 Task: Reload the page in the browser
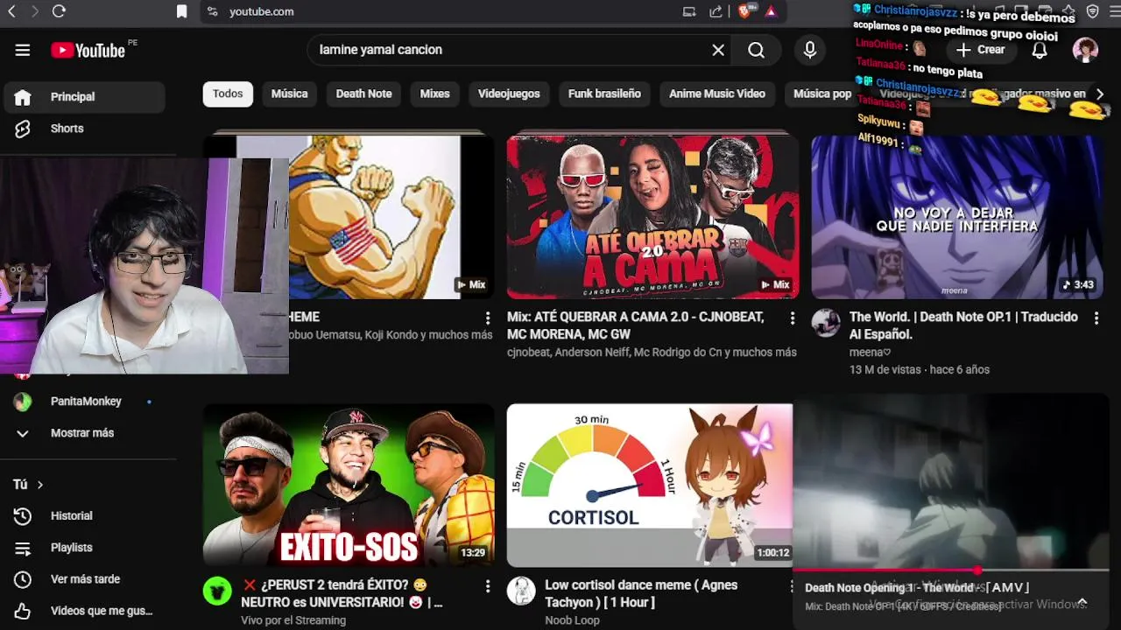(x=59, y=11)
